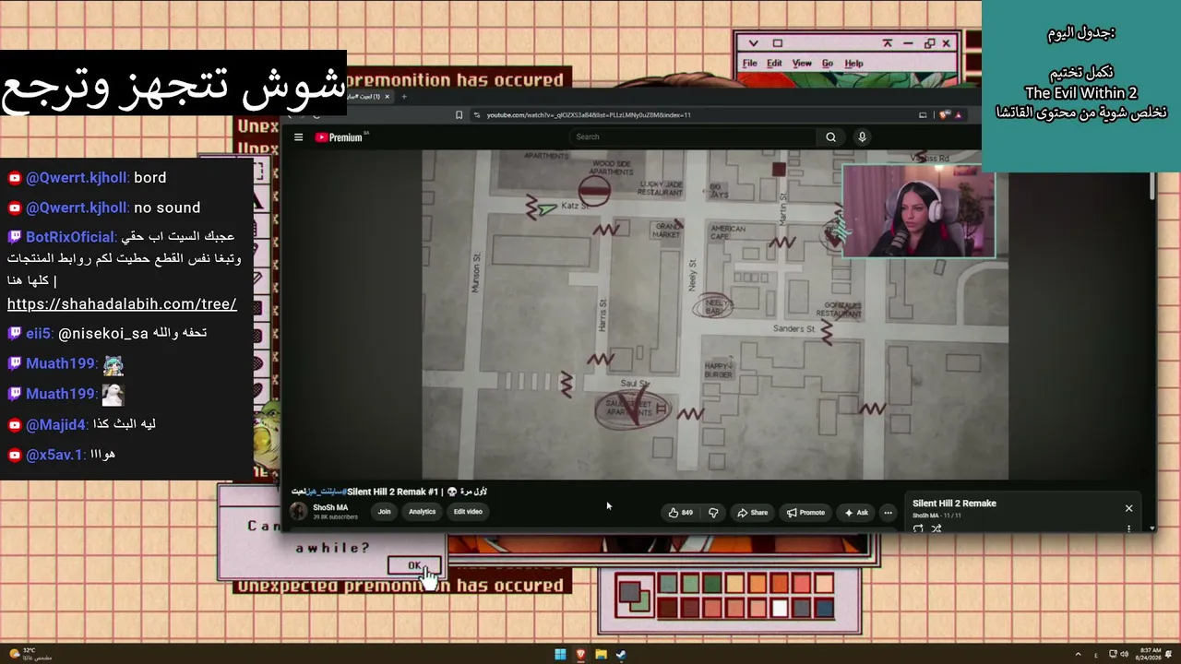The height and width of the screenshot is (664, 1181).
Task: Open the Help menu in the retro window
Action: pyautogui.click(x=854, y=64)
